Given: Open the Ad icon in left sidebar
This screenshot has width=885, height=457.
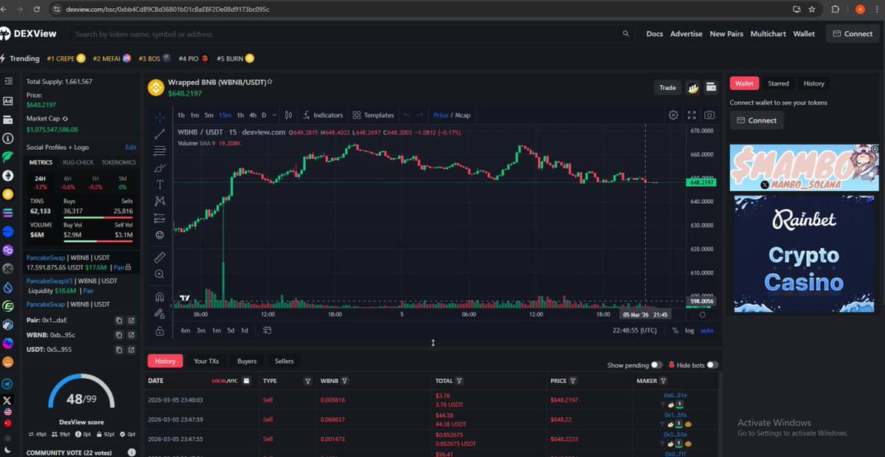Looking at the screenshot, I should [8, 101].
